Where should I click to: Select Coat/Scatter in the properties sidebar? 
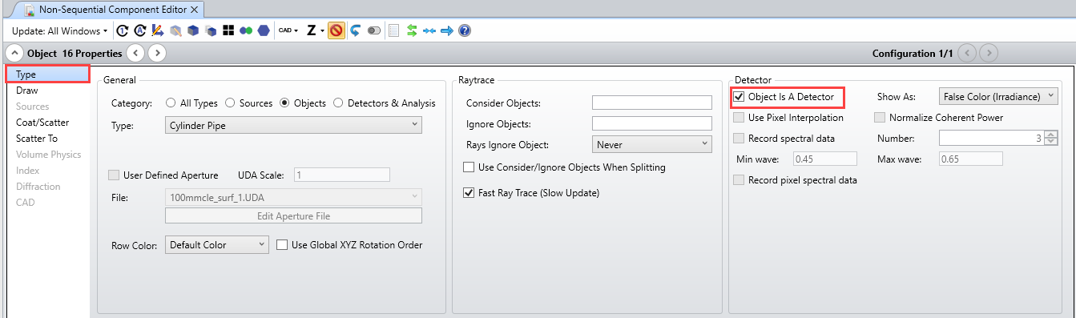[x=47, y=123]
